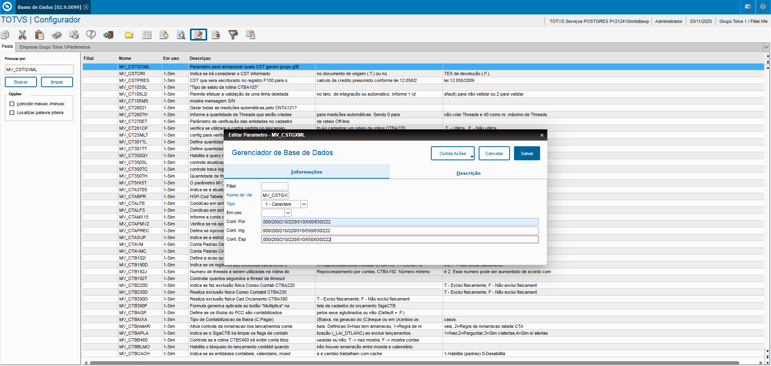Viewport: 771px width, 366px height.
Task: Click the Buscar button
Action: [x=21, y=82]
